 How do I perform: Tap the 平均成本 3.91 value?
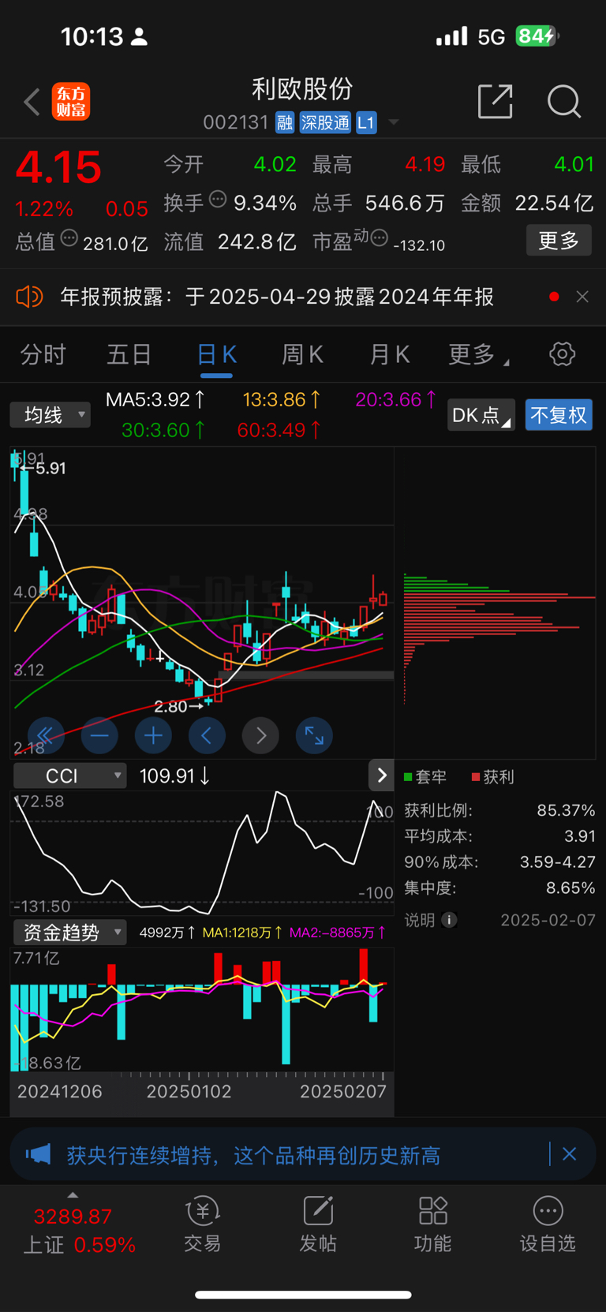coord(580,836)
